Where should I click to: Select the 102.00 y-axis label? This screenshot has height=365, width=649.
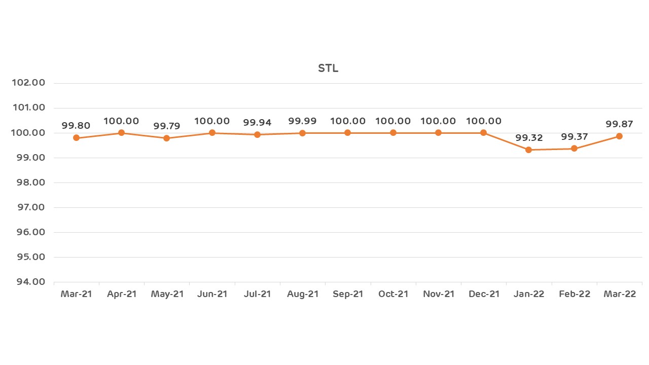click(x=28, y=83)
